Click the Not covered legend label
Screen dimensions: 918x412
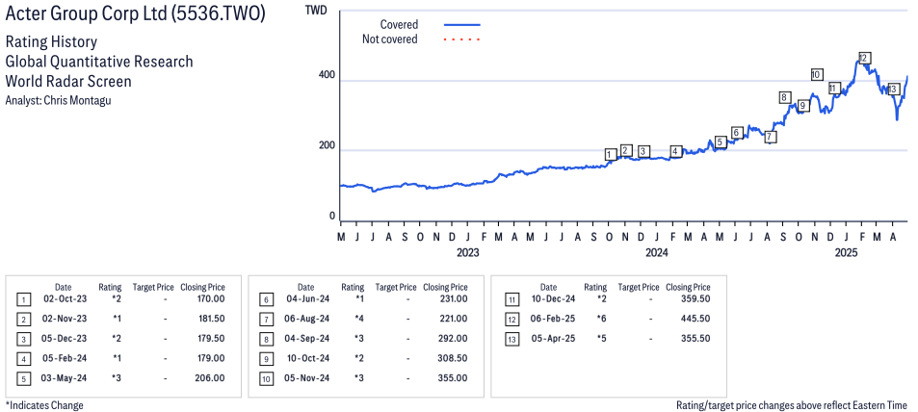pos(390,39)
